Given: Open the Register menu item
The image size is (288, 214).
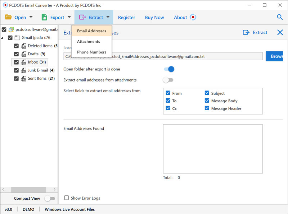Looking at the screenshot, I should [127, 17].
